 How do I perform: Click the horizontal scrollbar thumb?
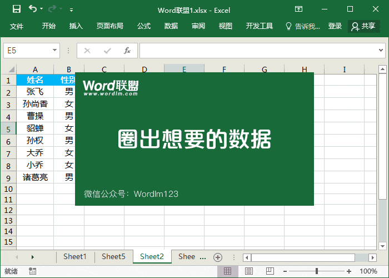coord(303,257)
